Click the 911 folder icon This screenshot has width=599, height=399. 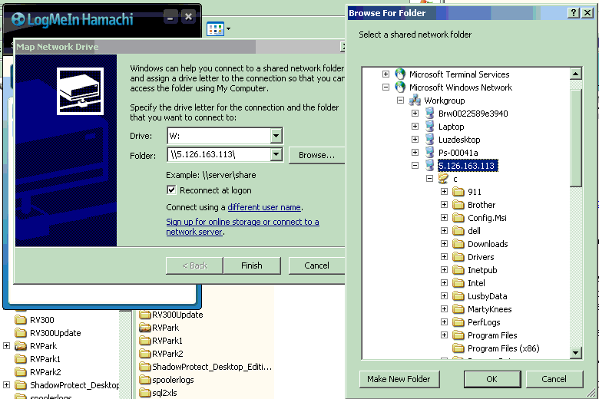point(458,192)
